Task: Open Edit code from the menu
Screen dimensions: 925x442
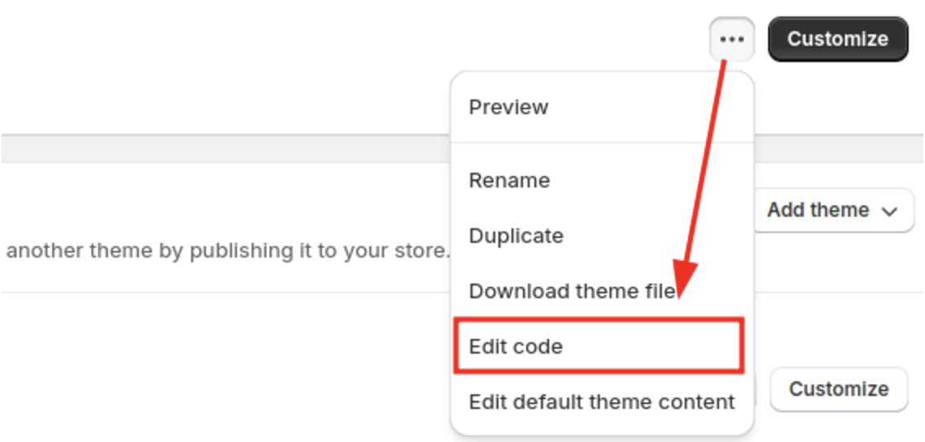Action: pyautogui.click(x=599, y=346)
